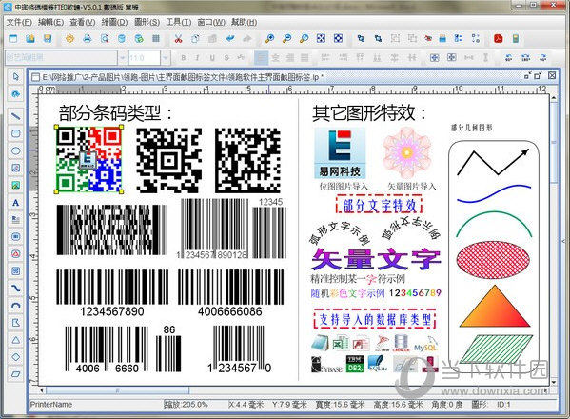Click the orange page setup icon
Viewport: 570px width, 419px height.
click(69, 38)
